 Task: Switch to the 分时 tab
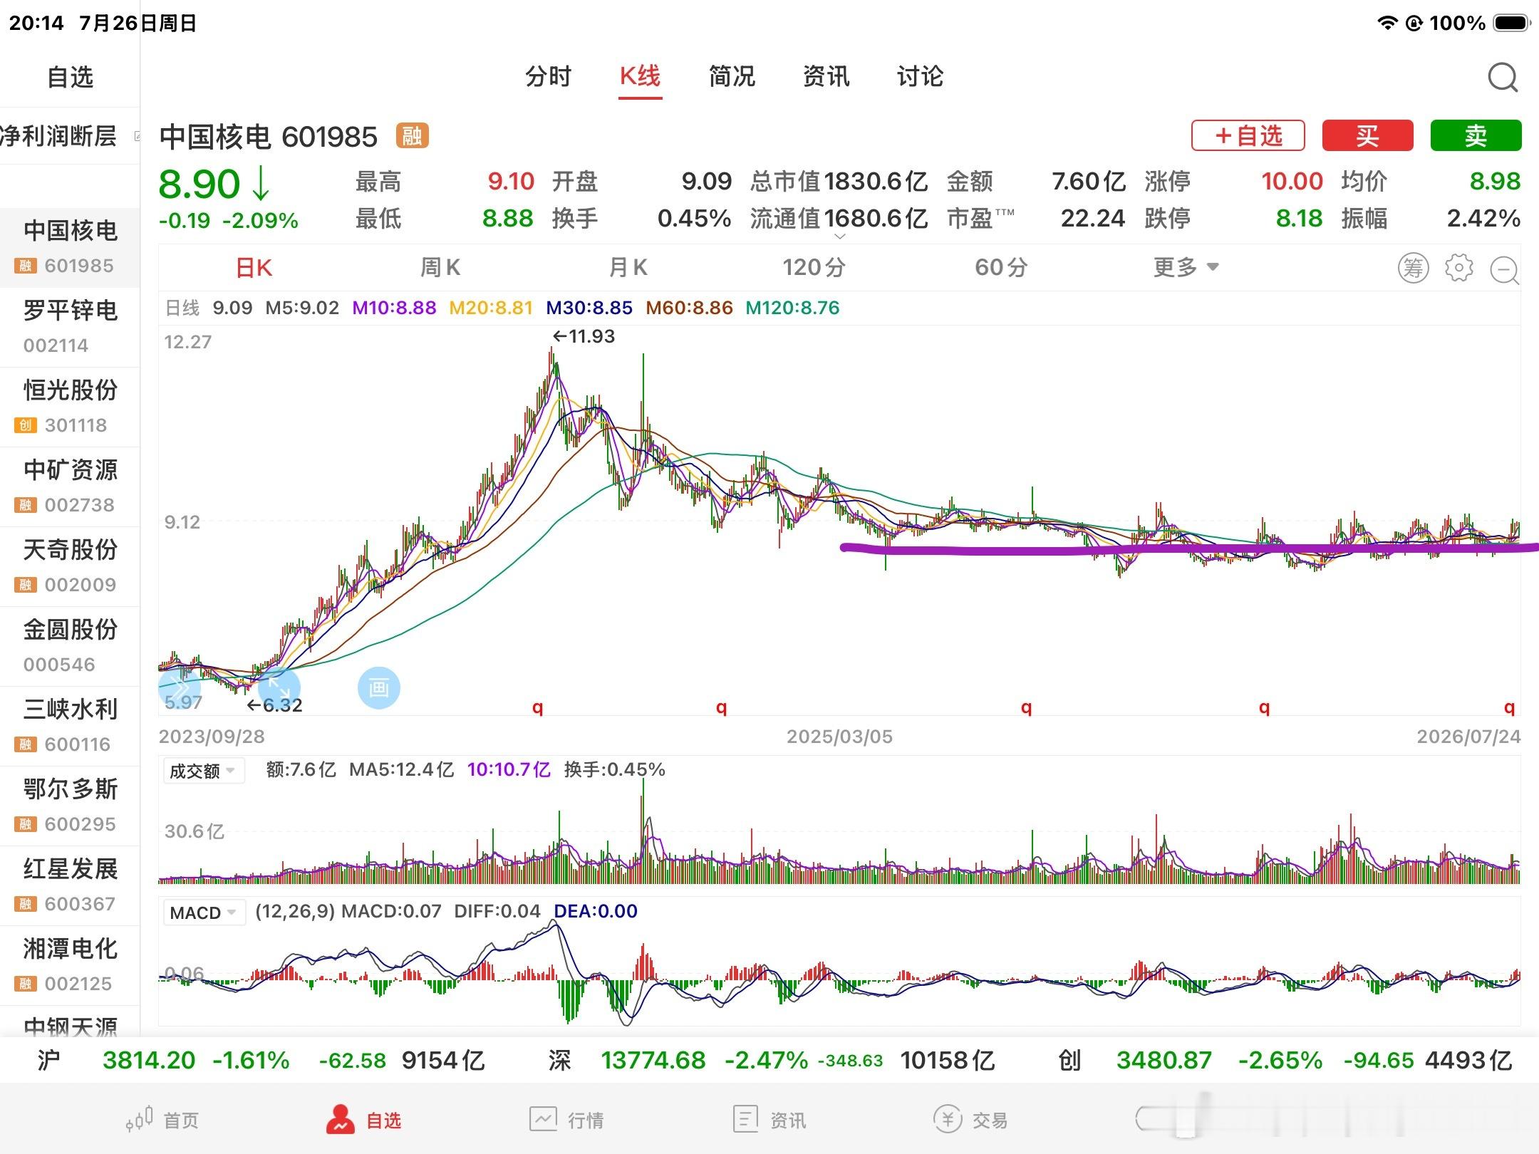pos(549,76)
